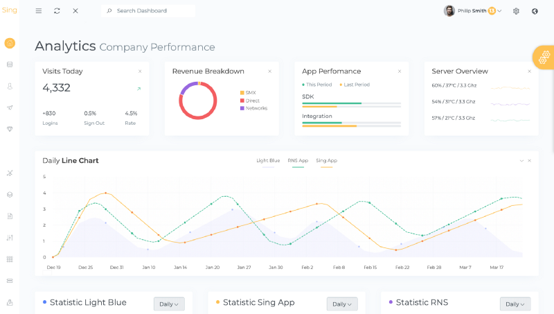The height and width of the screenshot is (314, 554).
Task: Click the globe icon in header
Action: pyautogui.click(x=535, y=11)
